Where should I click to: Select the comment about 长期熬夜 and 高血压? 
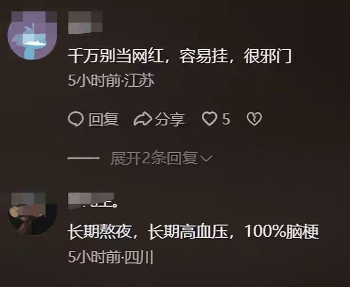point(193,231)
